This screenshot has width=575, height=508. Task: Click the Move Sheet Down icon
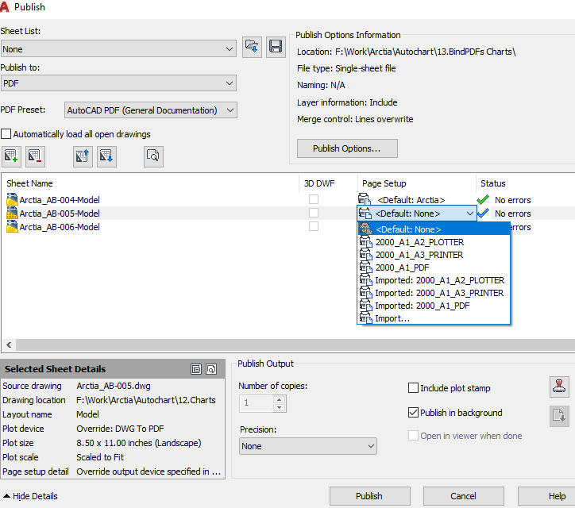[x=106, y=156]
